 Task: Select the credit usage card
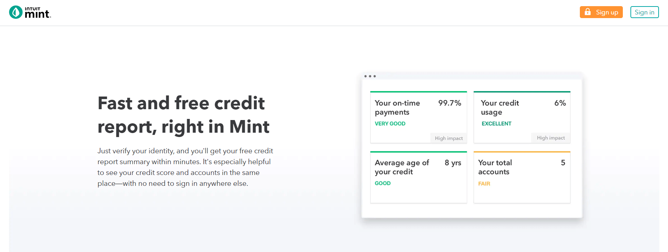[x=522, y=117]
